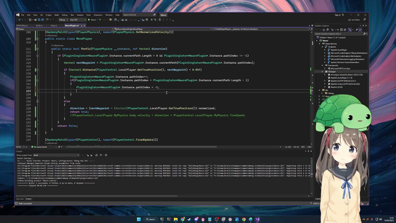Screen dimensions: 396x223
Task: Switch to the Pathfinding.cs tab
Action: point(22,25)
